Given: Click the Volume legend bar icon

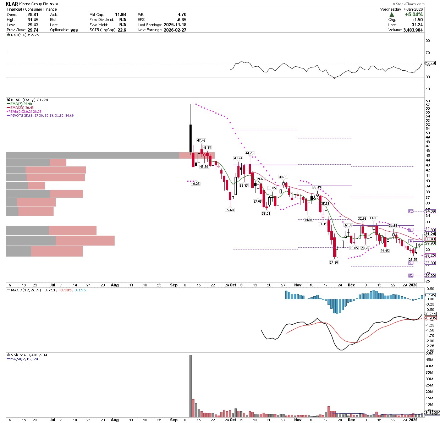Looking at the screenshot, I should click(x=9, y=355).
